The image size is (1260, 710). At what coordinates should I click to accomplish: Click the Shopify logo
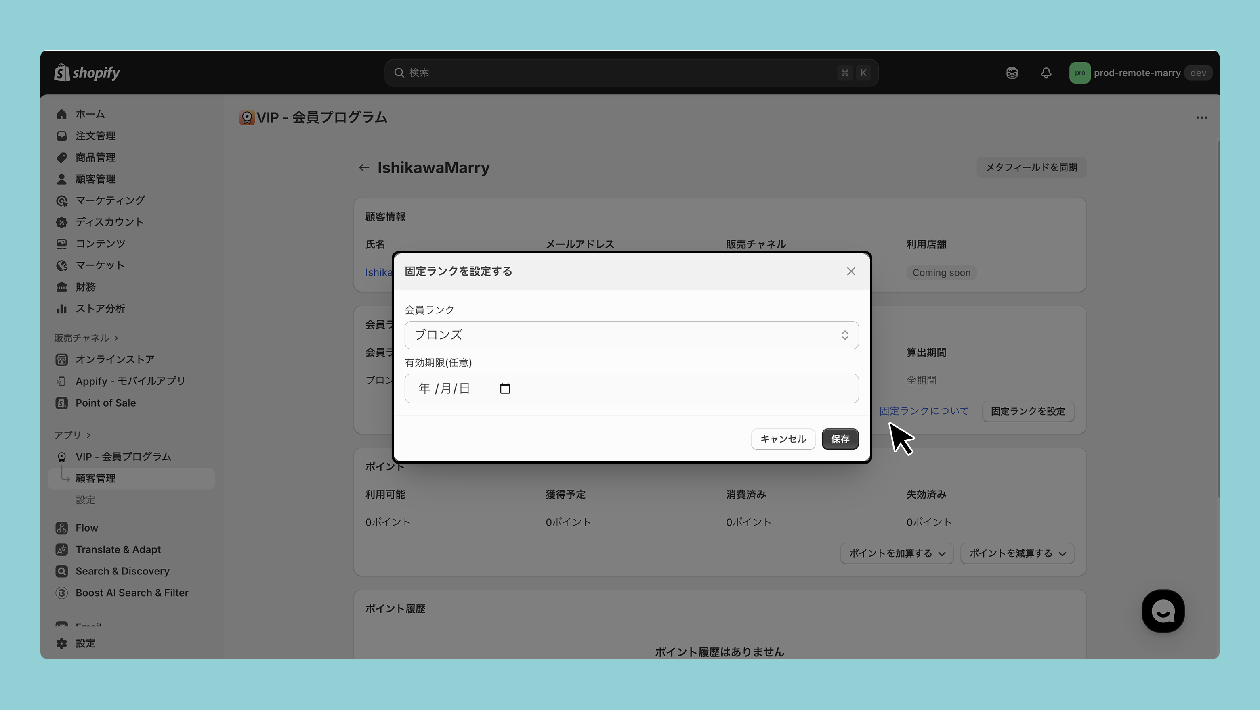pyautogui.click(x=87, y=73)
